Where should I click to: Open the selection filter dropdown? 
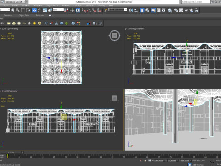pyautogui.click(x=5, y=10)
